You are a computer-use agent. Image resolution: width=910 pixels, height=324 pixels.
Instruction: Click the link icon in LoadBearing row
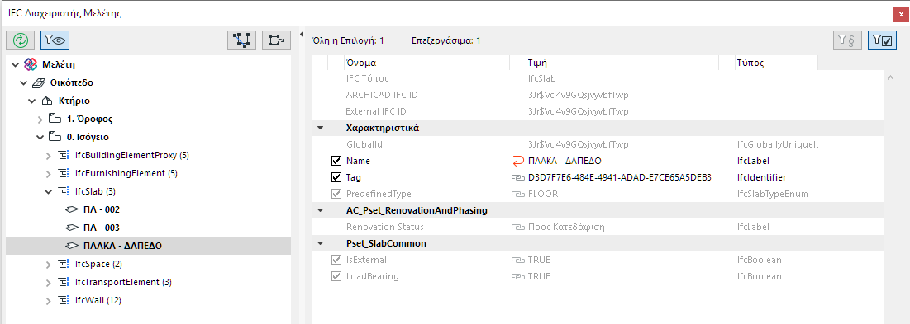click(517, 276)
